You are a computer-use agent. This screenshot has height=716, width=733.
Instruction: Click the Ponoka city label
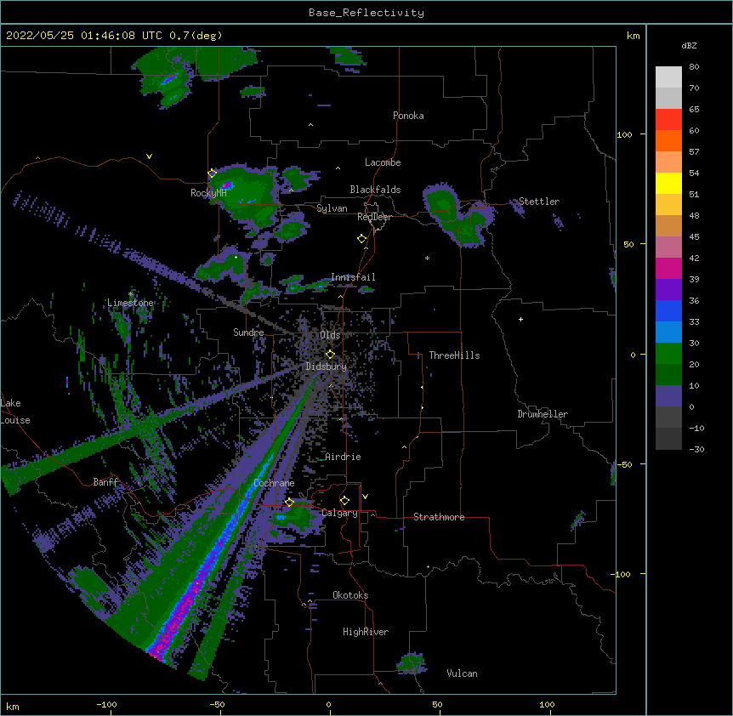408,116
